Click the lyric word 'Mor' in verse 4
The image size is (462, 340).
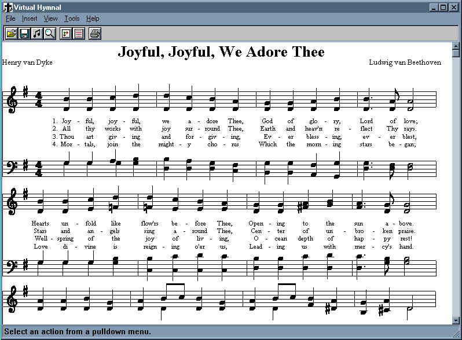coord(67,144)
